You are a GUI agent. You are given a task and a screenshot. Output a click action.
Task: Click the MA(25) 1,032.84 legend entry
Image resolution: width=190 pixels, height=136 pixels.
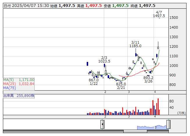[19, 84]
